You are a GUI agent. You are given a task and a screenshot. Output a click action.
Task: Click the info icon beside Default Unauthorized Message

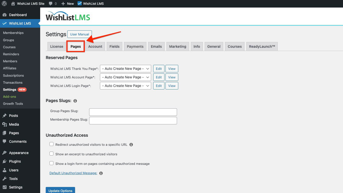click(x=101, y=173)
